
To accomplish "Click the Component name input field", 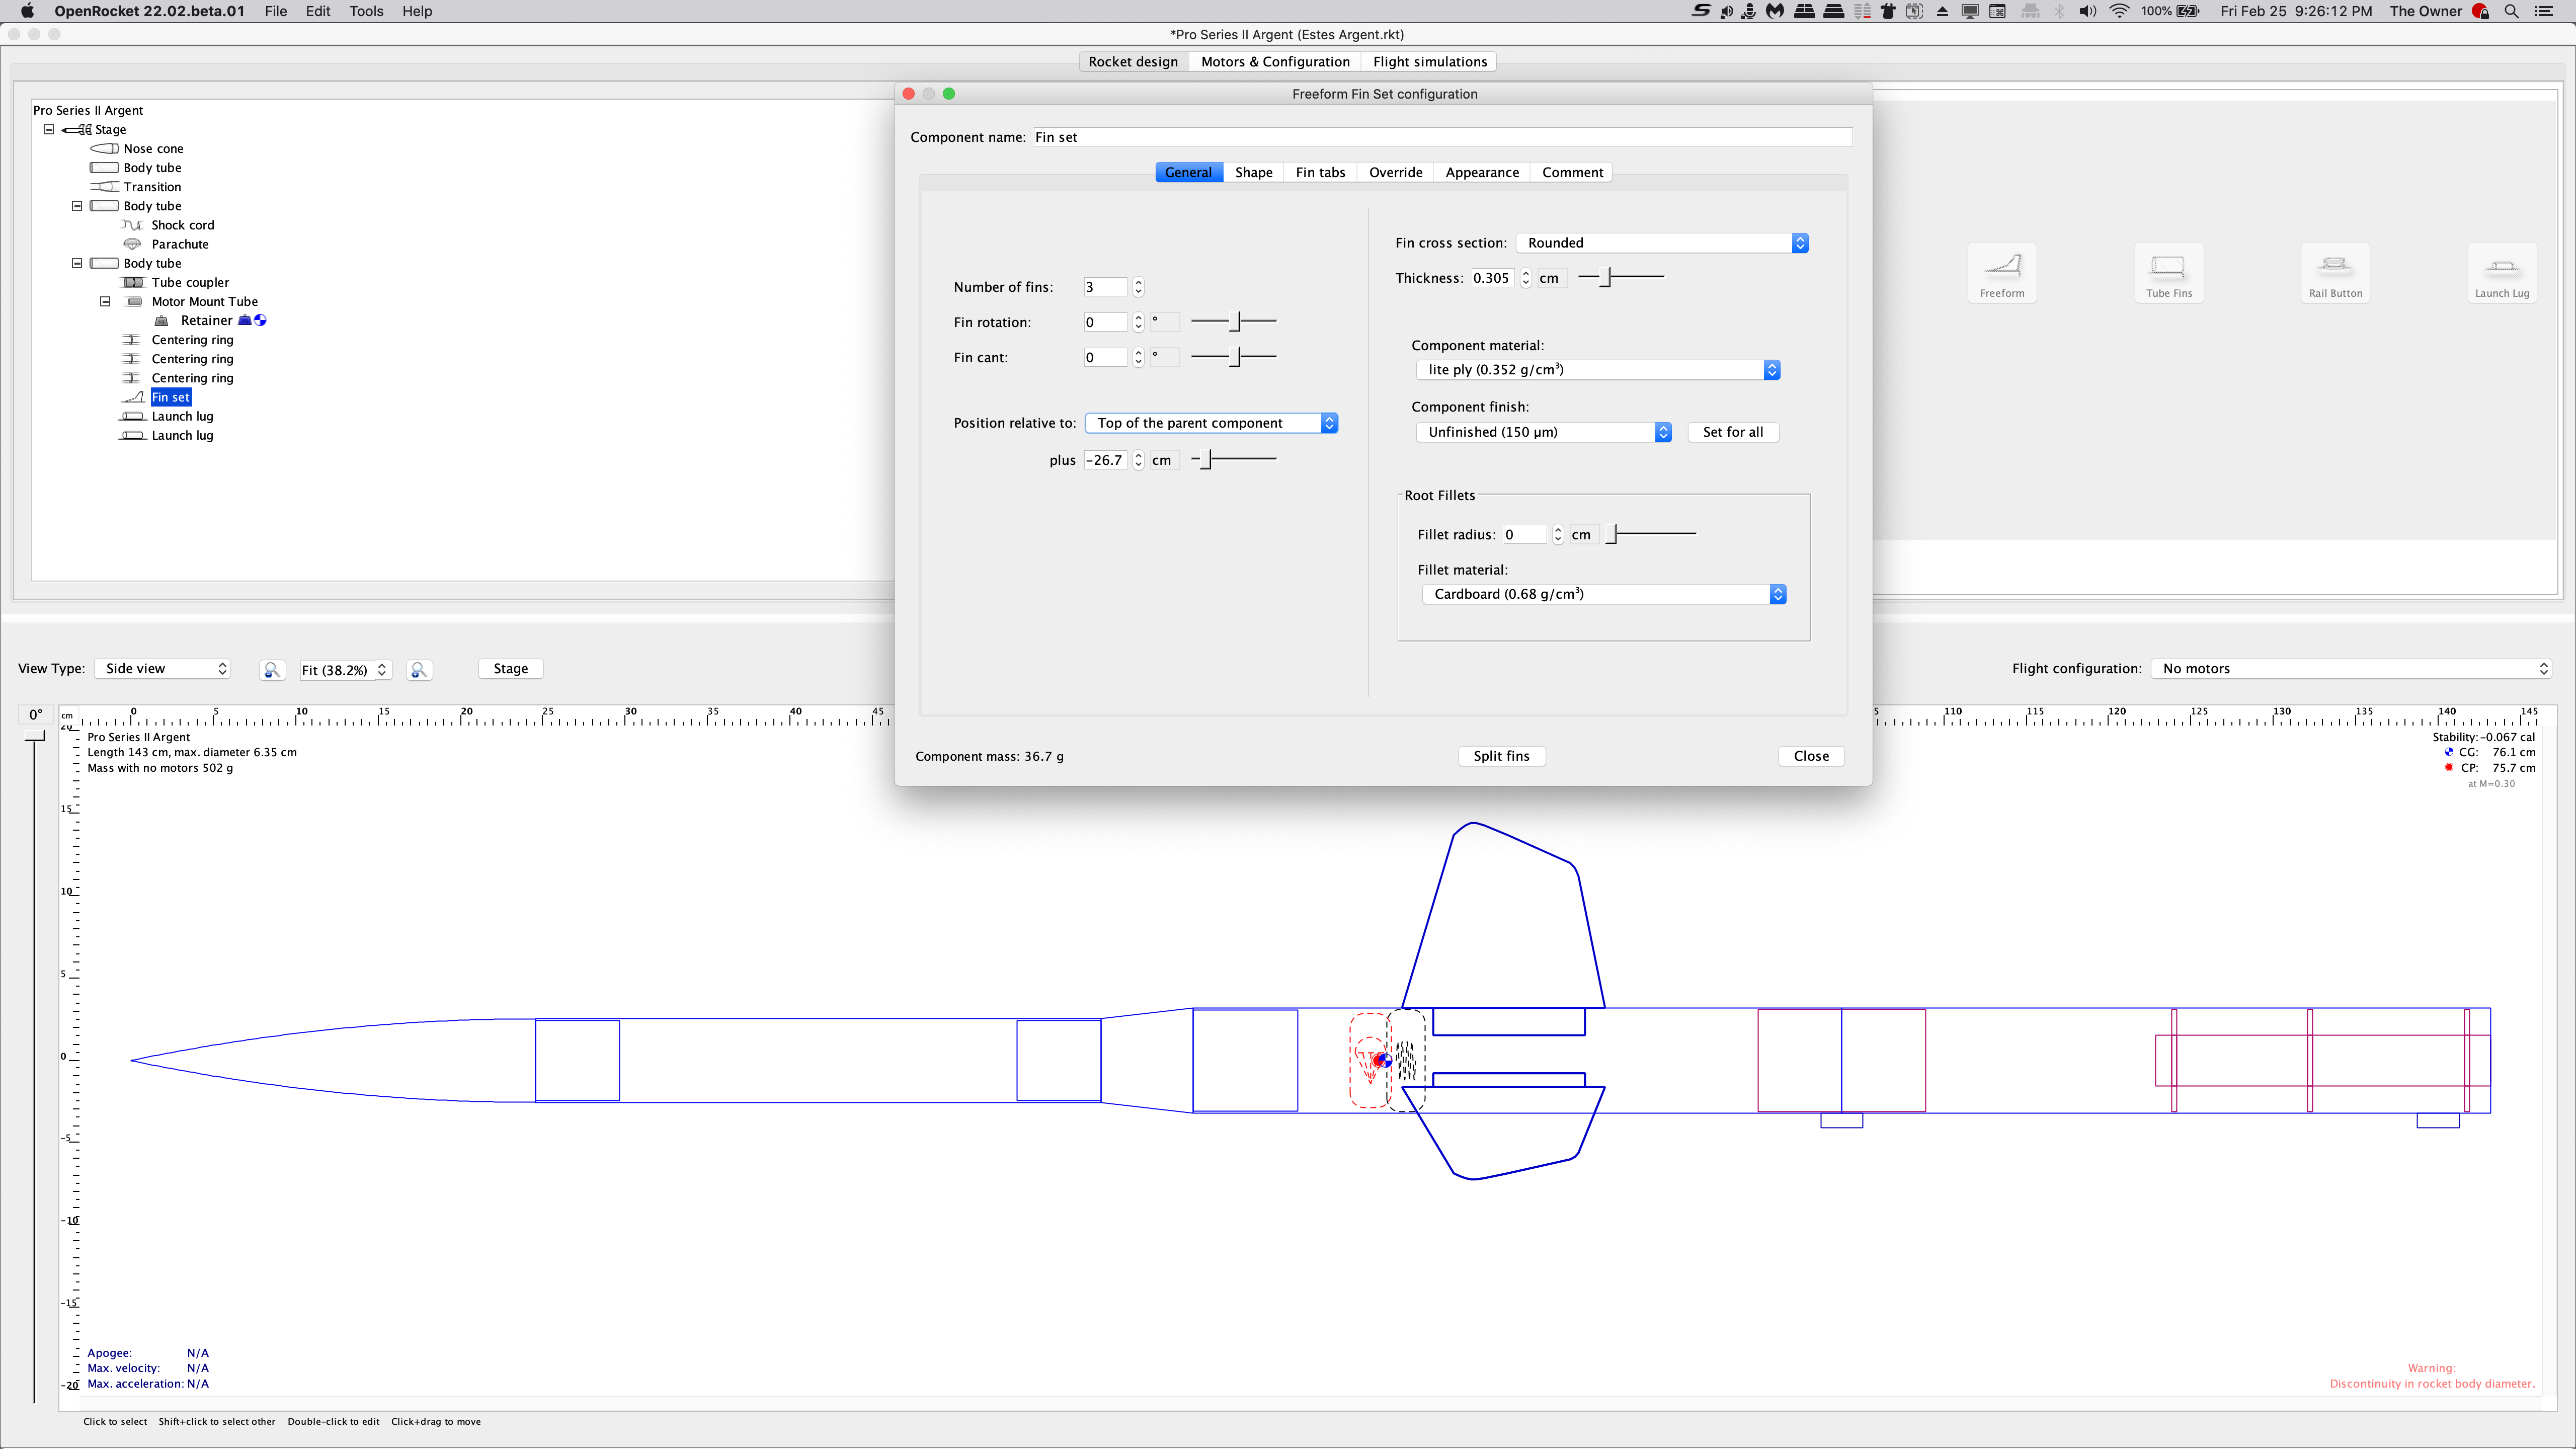I will tap(1443, 137).
